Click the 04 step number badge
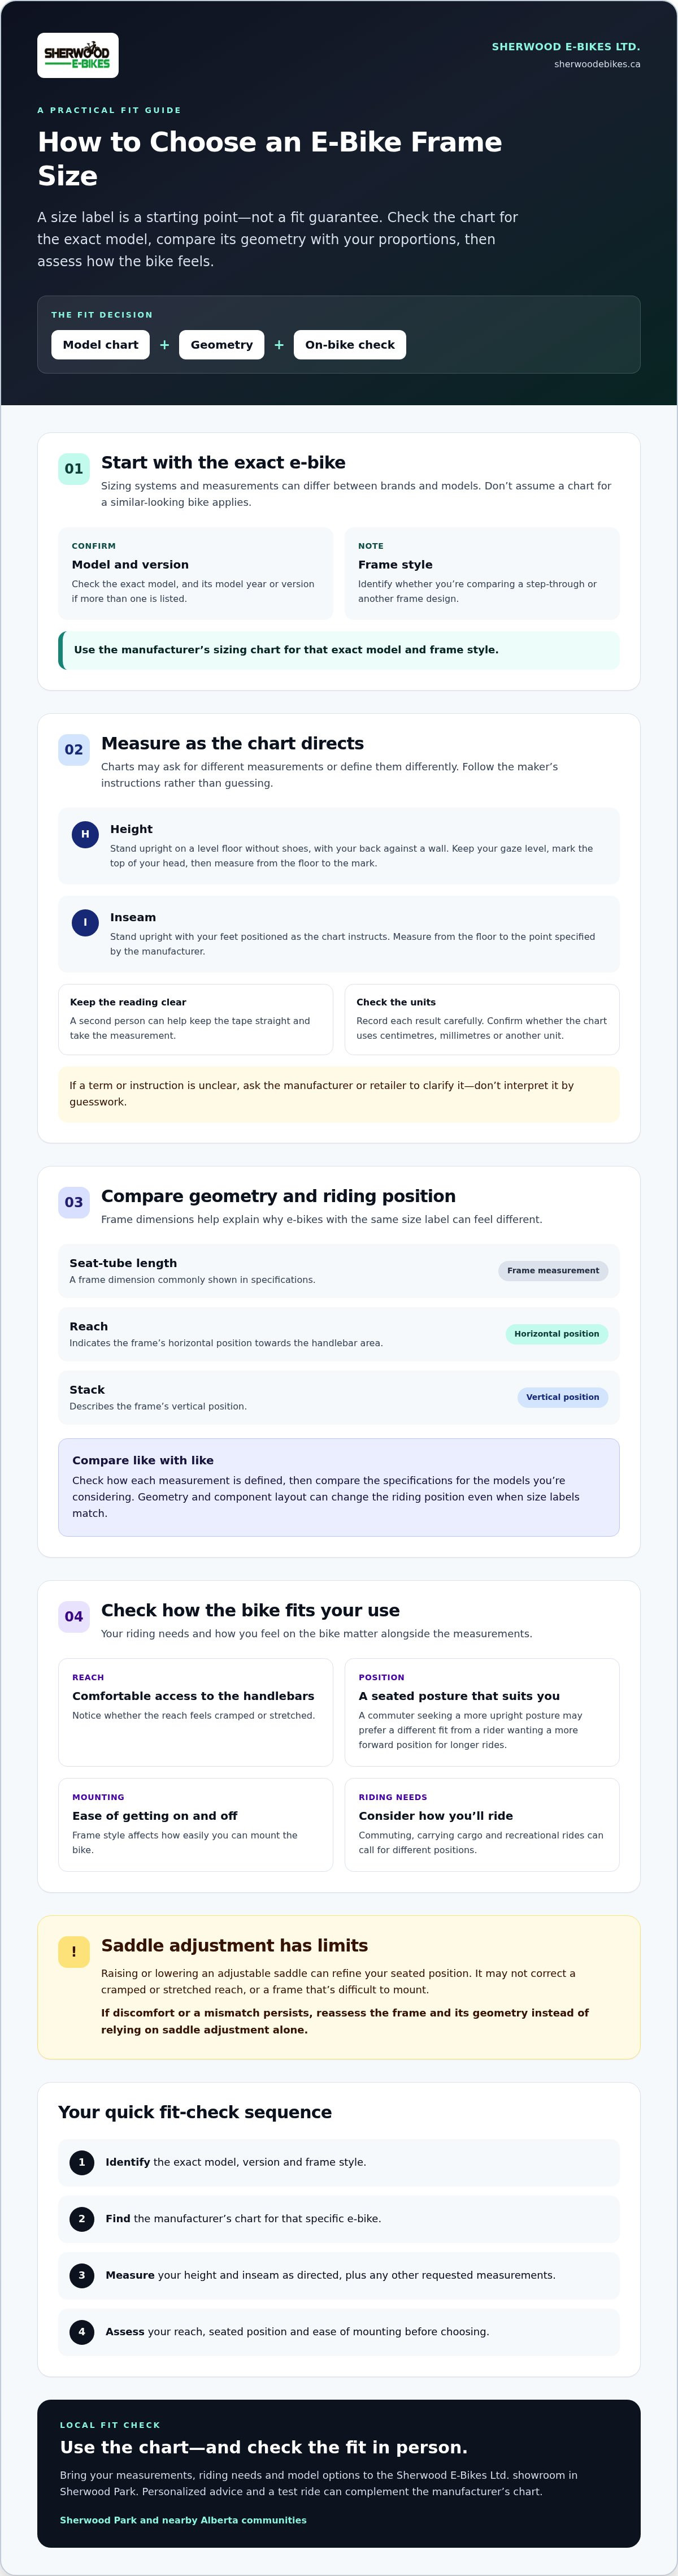This screenshot has height=2576, width=678. coord(74,1617)
